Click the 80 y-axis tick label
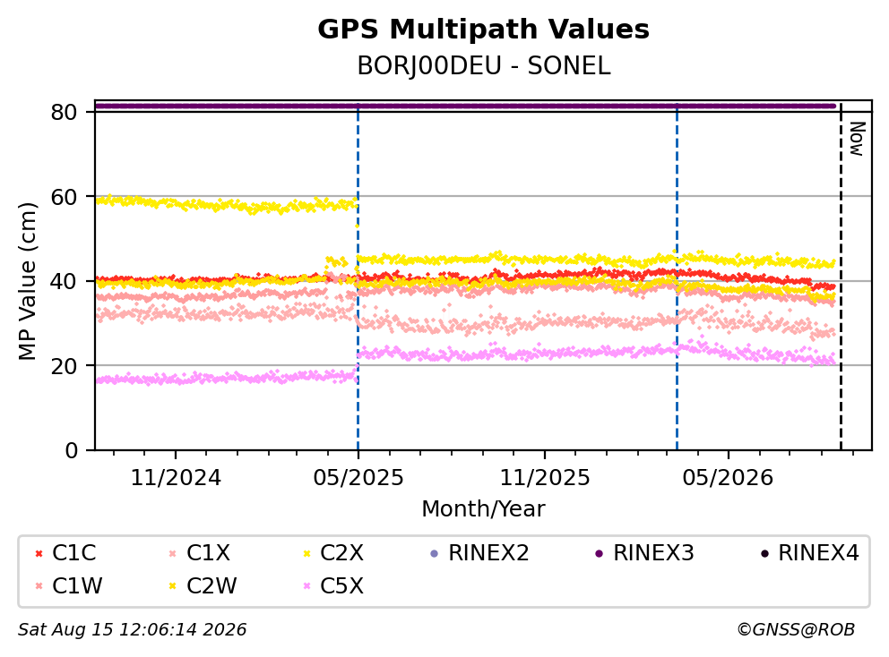The image size is (889, 657). (x=64, y=112)
